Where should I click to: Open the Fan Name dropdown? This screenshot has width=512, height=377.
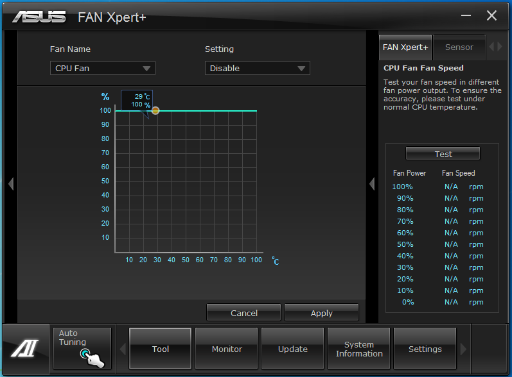103,68
